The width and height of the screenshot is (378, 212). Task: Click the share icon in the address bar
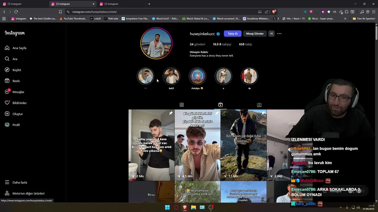pos(266,12)
